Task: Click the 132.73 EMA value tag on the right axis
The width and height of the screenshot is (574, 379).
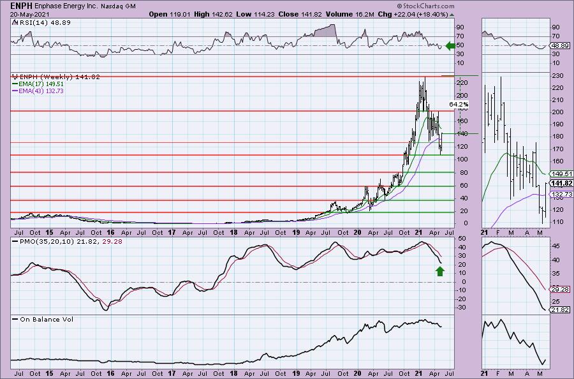Action: tap(561, 194)
